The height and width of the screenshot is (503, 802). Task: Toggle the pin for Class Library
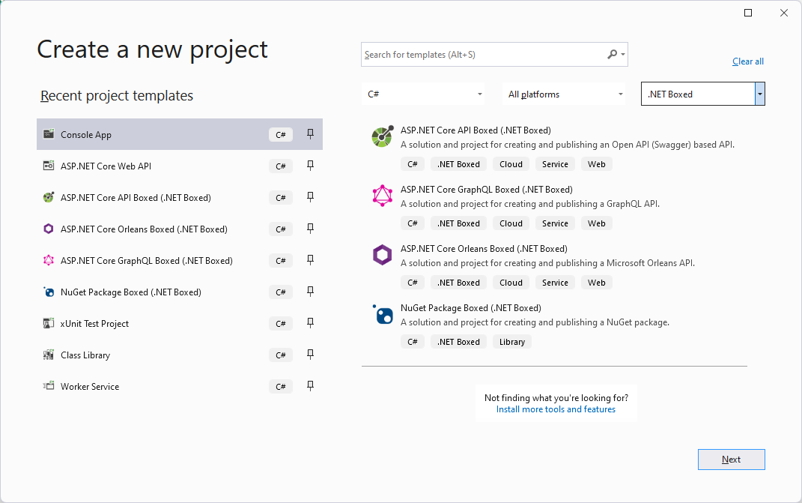pos(310,355)
